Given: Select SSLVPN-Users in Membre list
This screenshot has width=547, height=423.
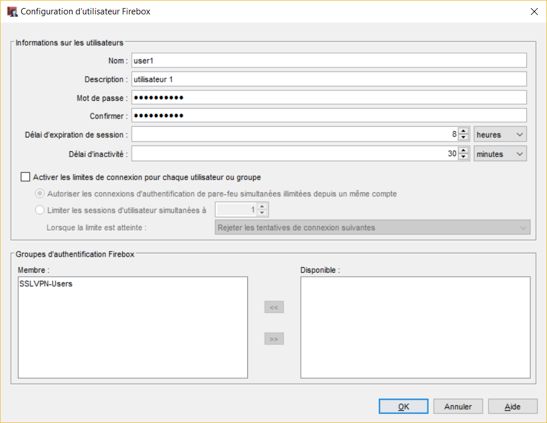Looking at the screenshot, I should (45, 284).
